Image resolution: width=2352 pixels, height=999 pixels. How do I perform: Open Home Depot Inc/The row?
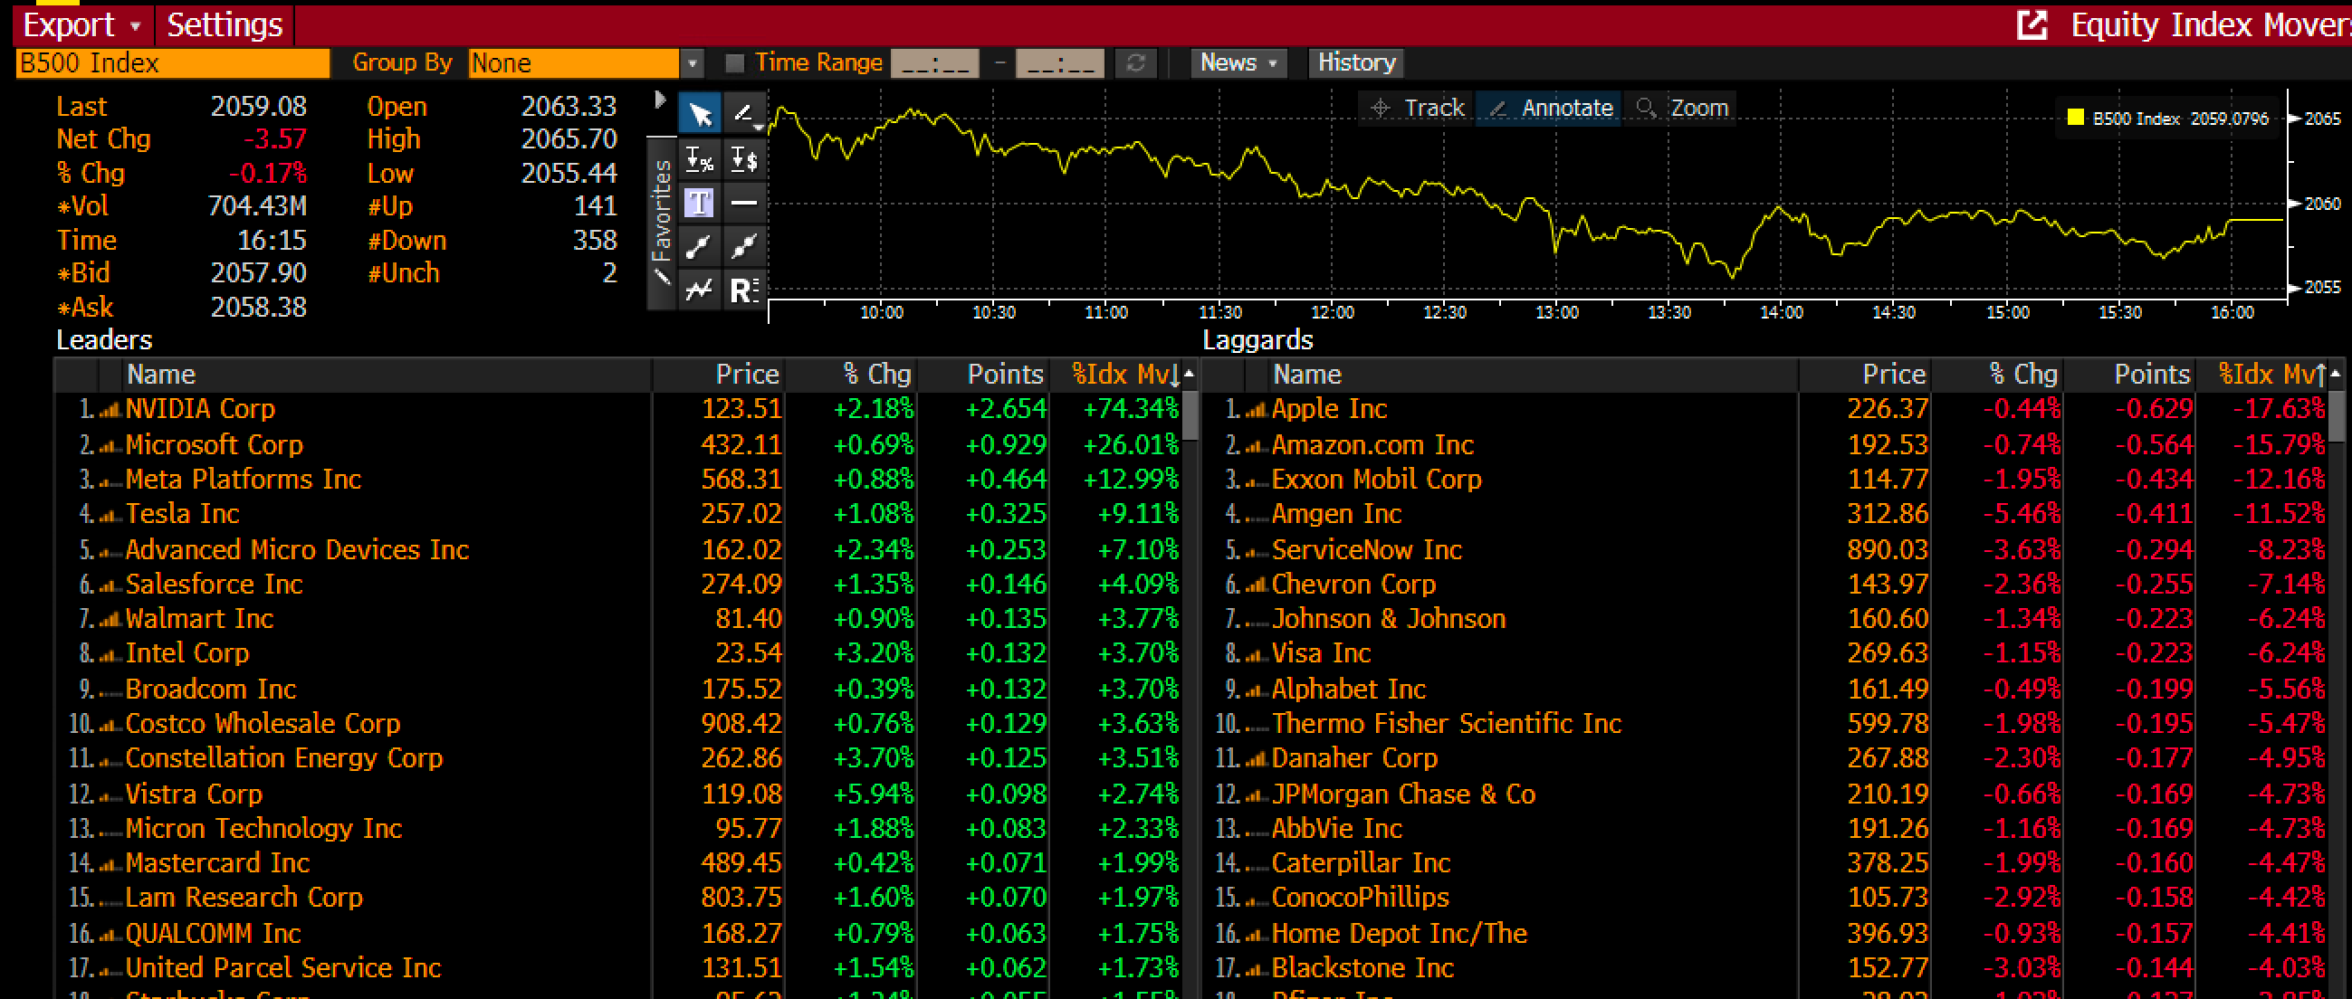tap(1399, 934)
